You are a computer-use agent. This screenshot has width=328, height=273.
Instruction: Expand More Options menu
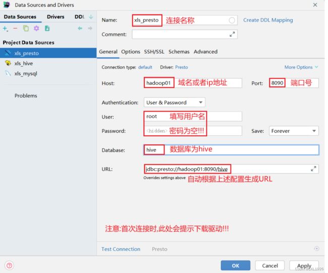click(301, 67)
